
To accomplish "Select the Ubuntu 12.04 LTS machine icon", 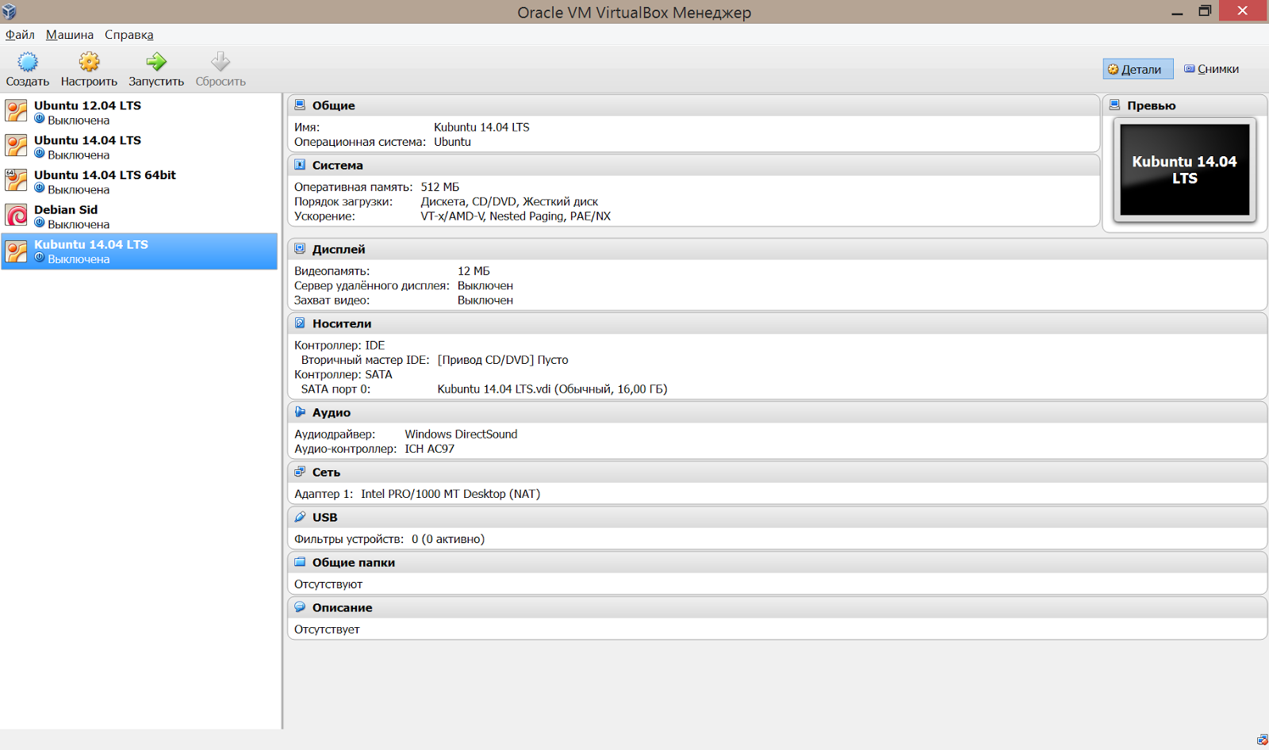I will tap(16, 111).
